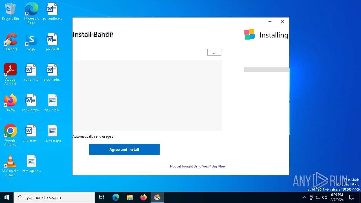Viewport: 361px width, 203px height.
Task: Click the installer taskbar button
Action: point(157,197)
